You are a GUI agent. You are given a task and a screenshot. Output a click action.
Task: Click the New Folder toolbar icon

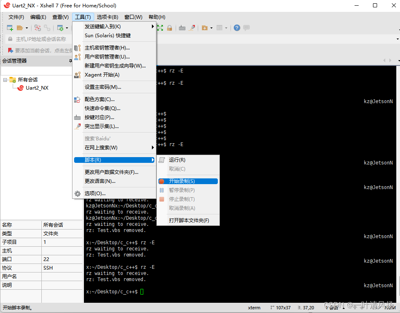point(205,28)
